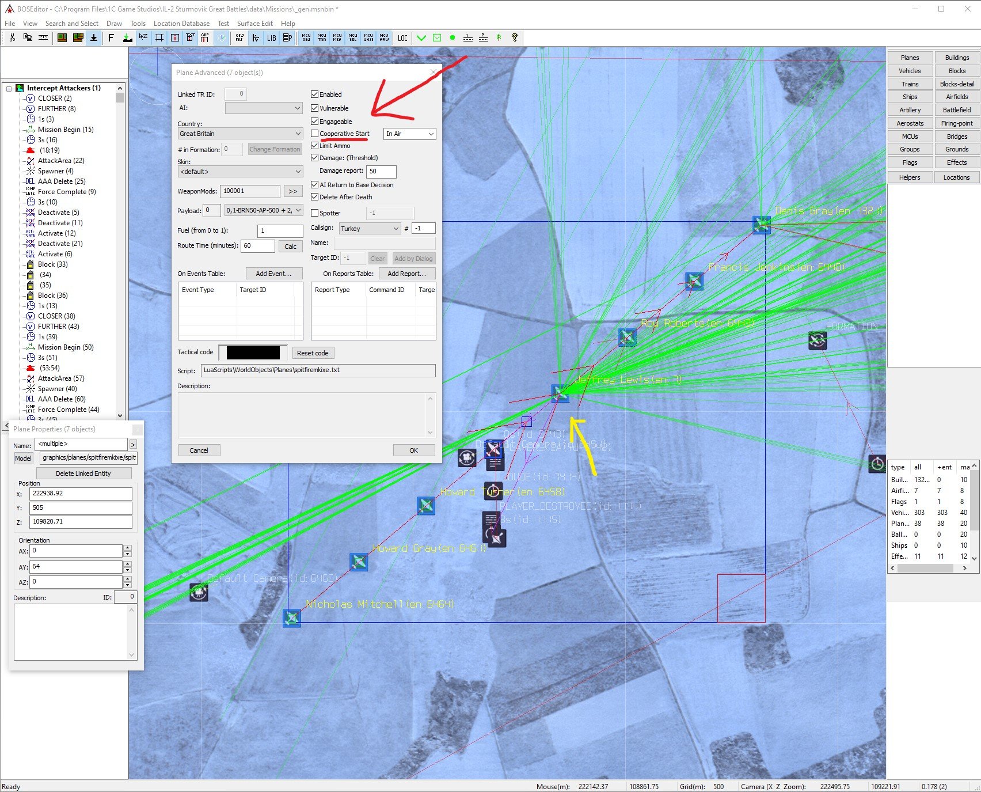Click the Reset code button
Viewport: 981px width, 792px height.
pos(313,353)
